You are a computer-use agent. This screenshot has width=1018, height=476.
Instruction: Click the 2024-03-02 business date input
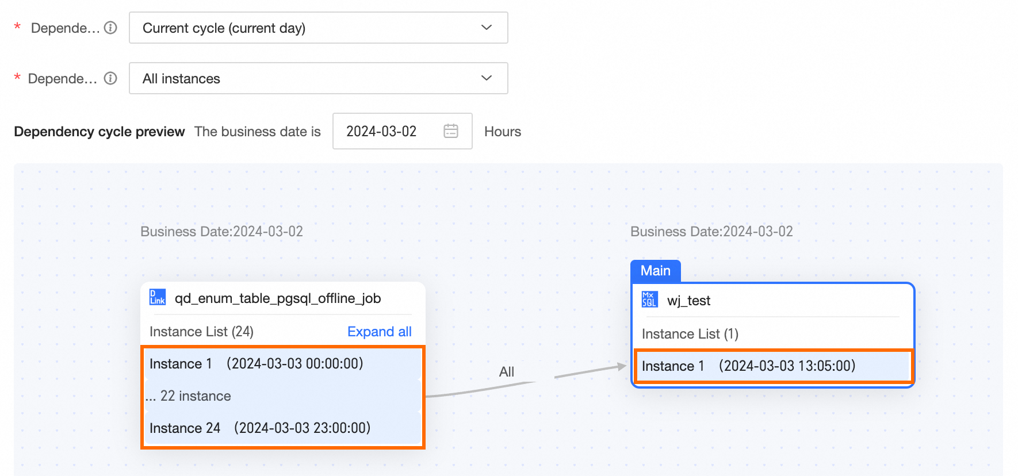403,131
